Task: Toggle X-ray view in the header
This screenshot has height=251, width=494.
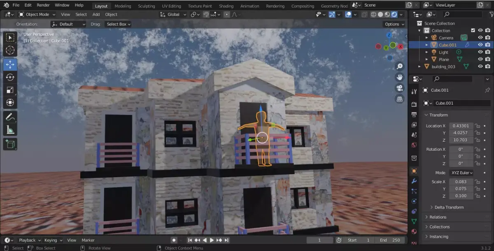Action: coord(364,14)
